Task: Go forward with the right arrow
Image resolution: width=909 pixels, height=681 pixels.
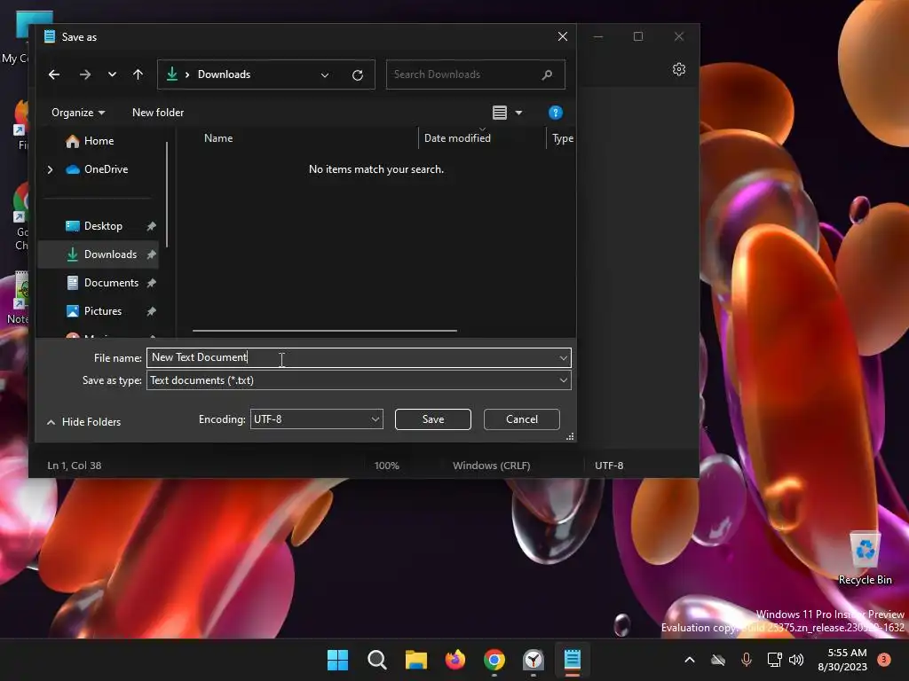Action: pos(84,74)
